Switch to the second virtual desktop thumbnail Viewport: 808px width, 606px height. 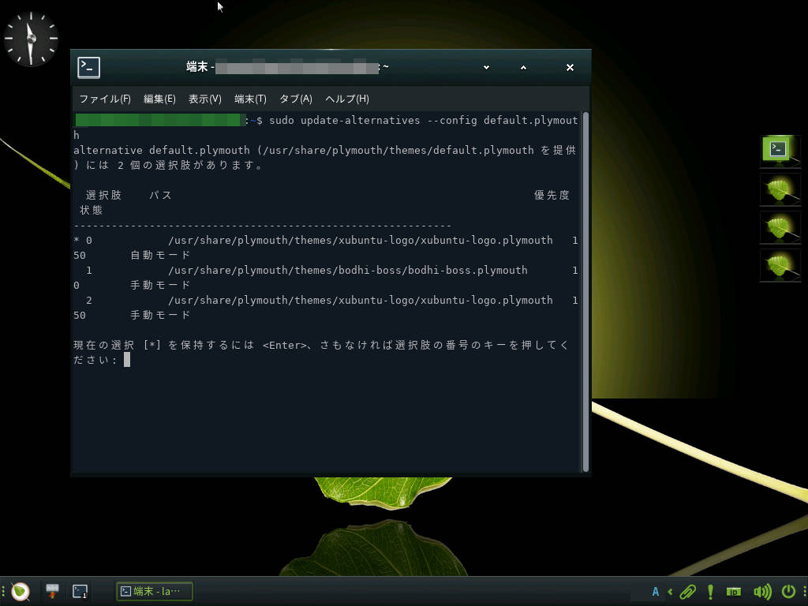(780, 189)
